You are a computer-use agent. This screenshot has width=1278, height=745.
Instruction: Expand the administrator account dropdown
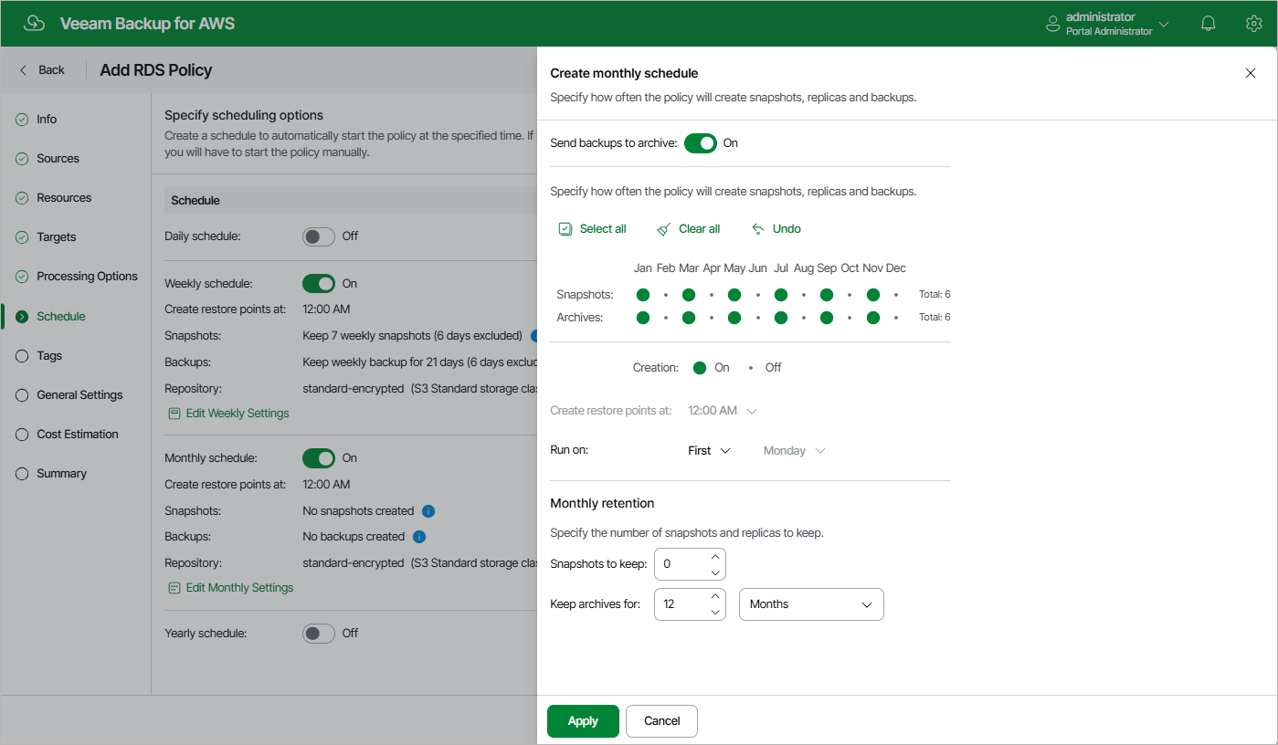click(1164, 24)
